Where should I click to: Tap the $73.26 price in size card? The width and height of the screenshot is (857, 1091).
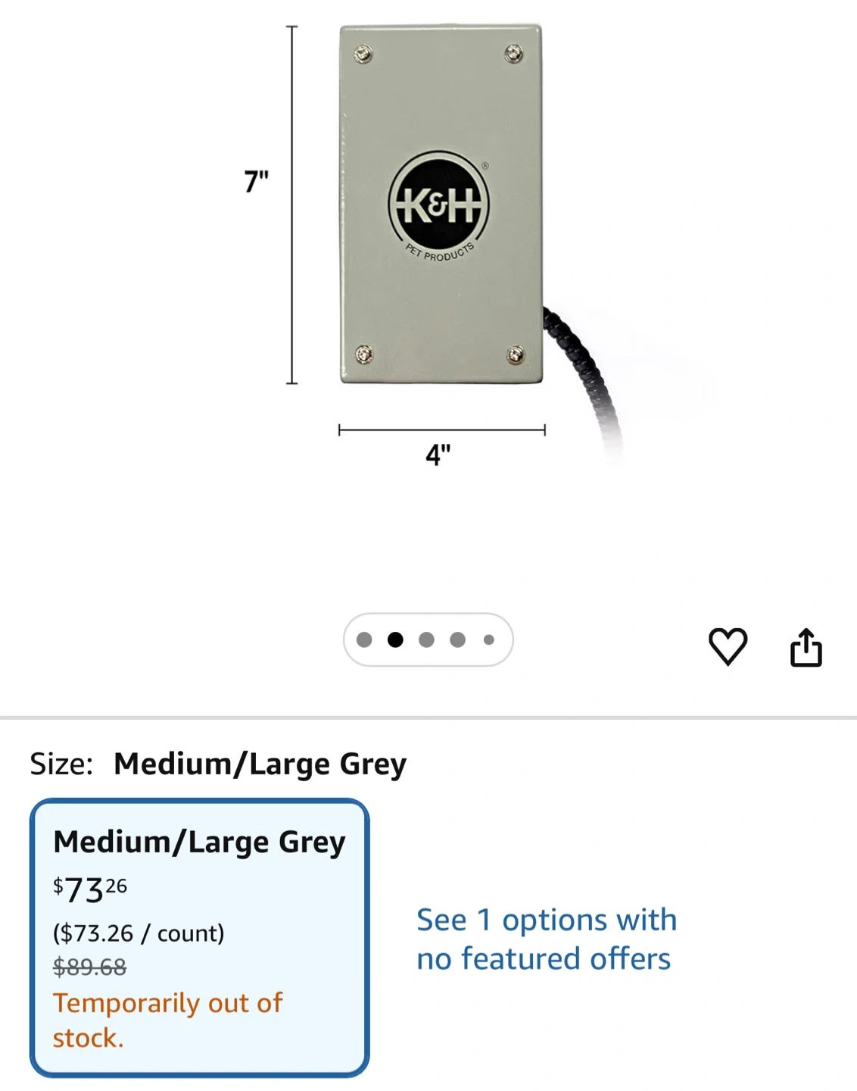tap(90, 889)
